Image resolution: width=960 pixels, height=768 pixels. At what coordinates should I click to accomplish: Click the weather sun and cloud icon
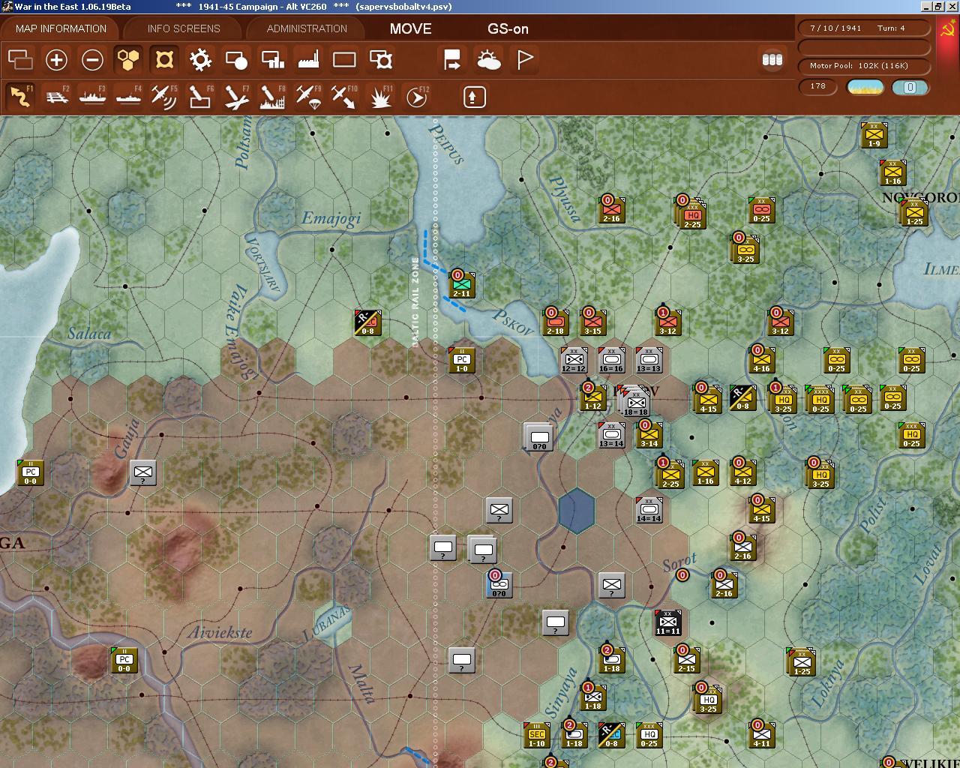coord(488,59)
